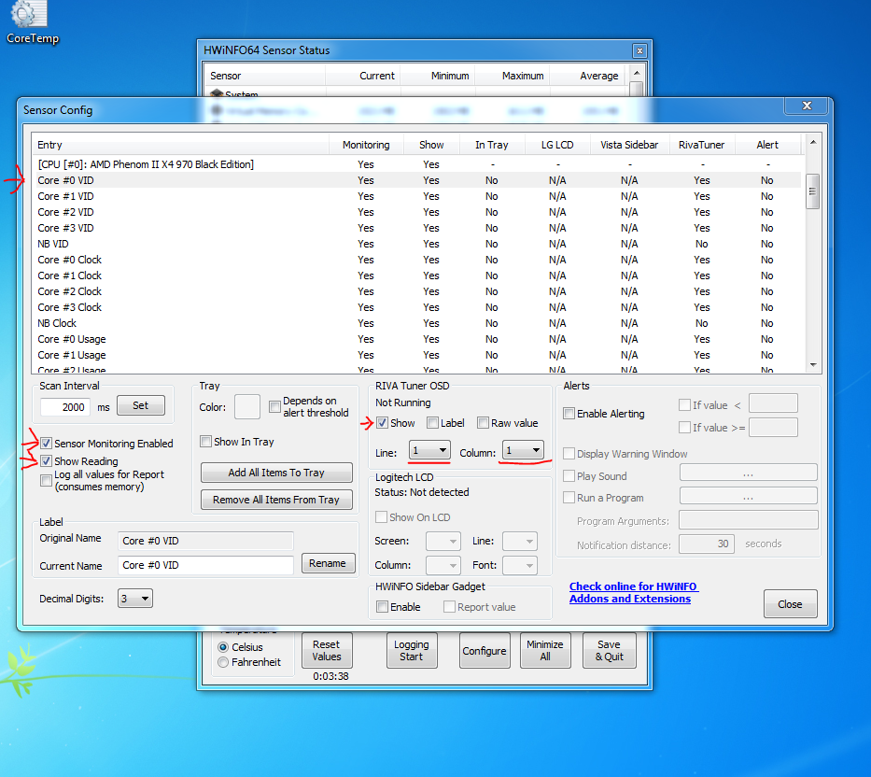Image resolution: width=871 pixels, height=777 pixels.
Task: Select NB Clock row
Action: tap(416, 323)
